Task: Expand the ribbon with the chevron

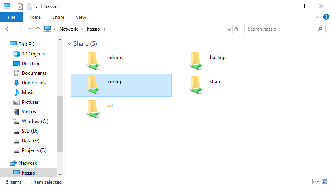Action: tap(317, 17)
